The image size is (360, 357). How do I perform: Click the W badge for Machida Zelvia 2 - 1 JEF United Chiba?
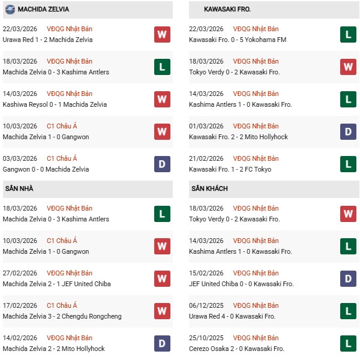(x=162, y=278)
